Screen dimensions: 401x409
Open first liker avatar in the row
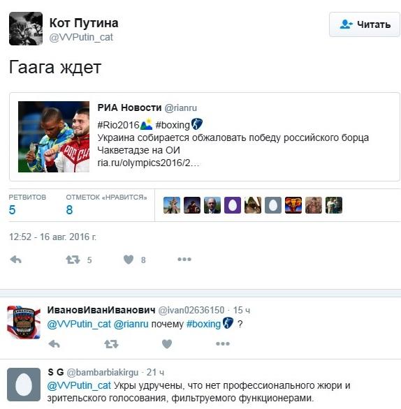[172, 205]
